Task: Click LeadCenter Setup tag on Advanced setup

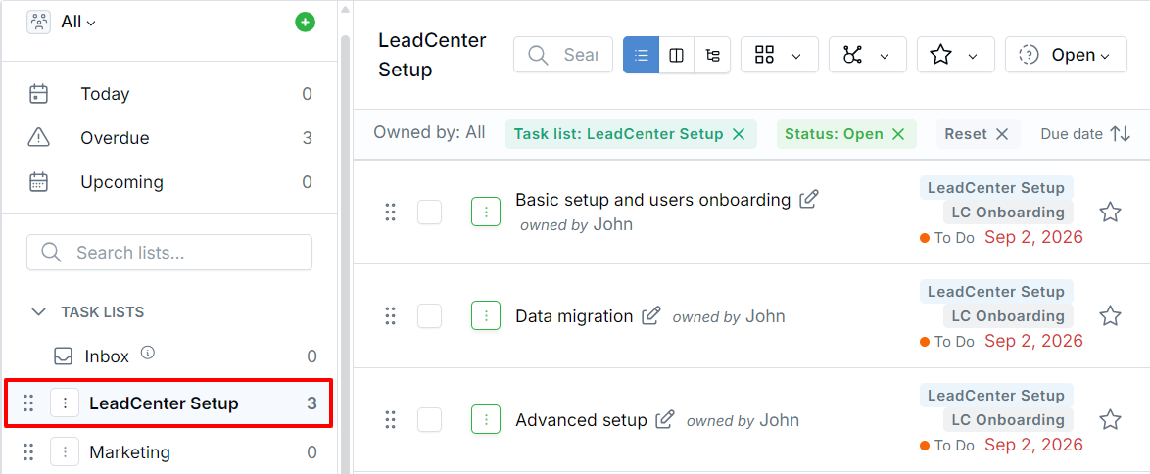Action: pos(996,396)
